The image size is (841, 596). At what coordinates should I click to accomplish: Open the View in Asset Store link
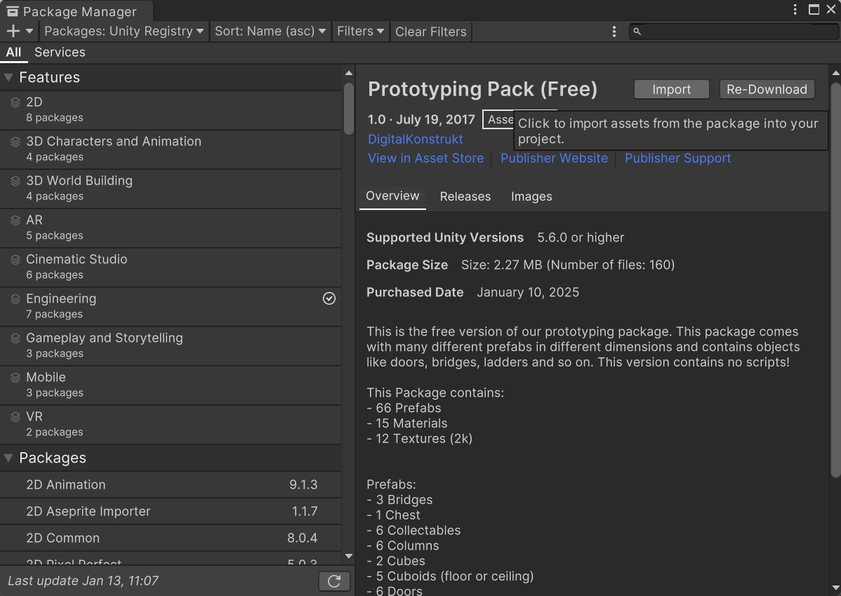[425, 159]
